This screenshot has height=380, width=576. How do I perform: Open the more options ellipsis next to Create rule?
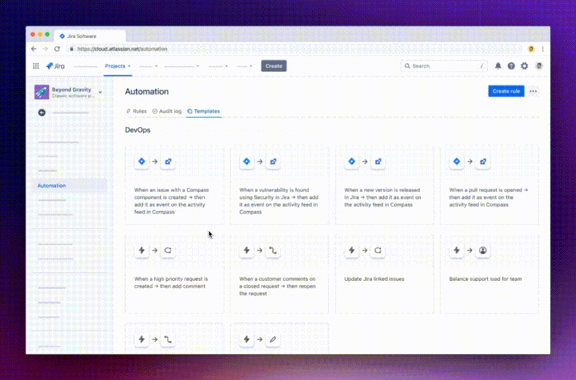533,91
